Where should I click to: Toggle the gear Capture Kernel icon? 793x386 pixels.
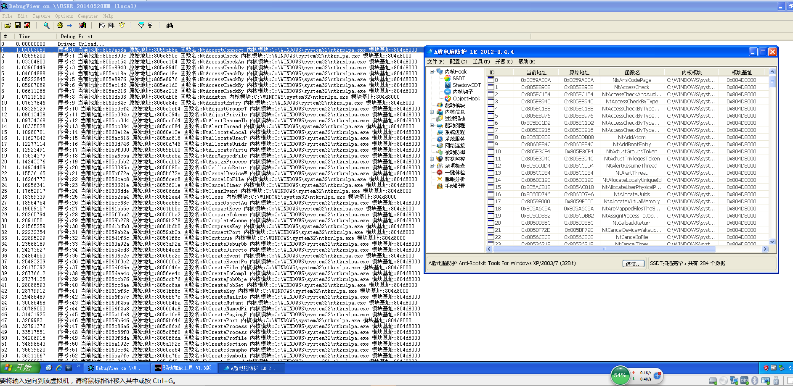tap(60, 26)
